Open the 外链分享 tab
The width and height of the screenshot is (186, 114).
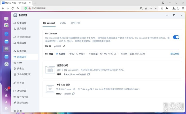[x=75, y=23]
